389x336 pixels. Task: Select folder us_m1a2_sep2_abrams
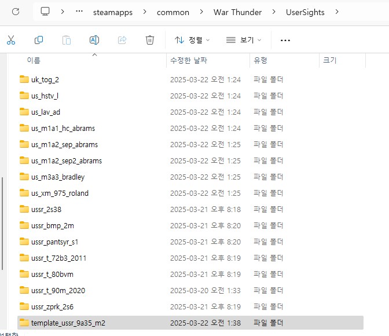coord(67,161)
